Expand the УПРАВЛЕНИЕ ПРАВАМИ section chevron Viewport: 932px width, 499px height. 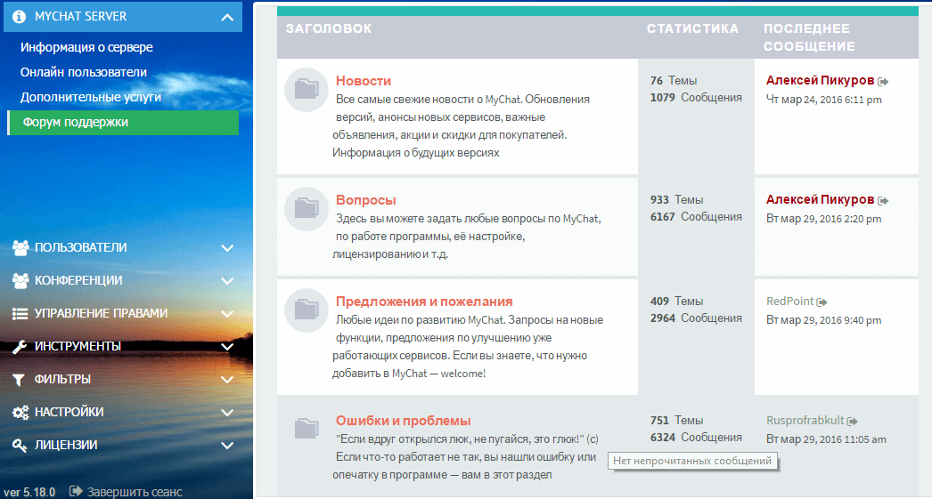227,314
